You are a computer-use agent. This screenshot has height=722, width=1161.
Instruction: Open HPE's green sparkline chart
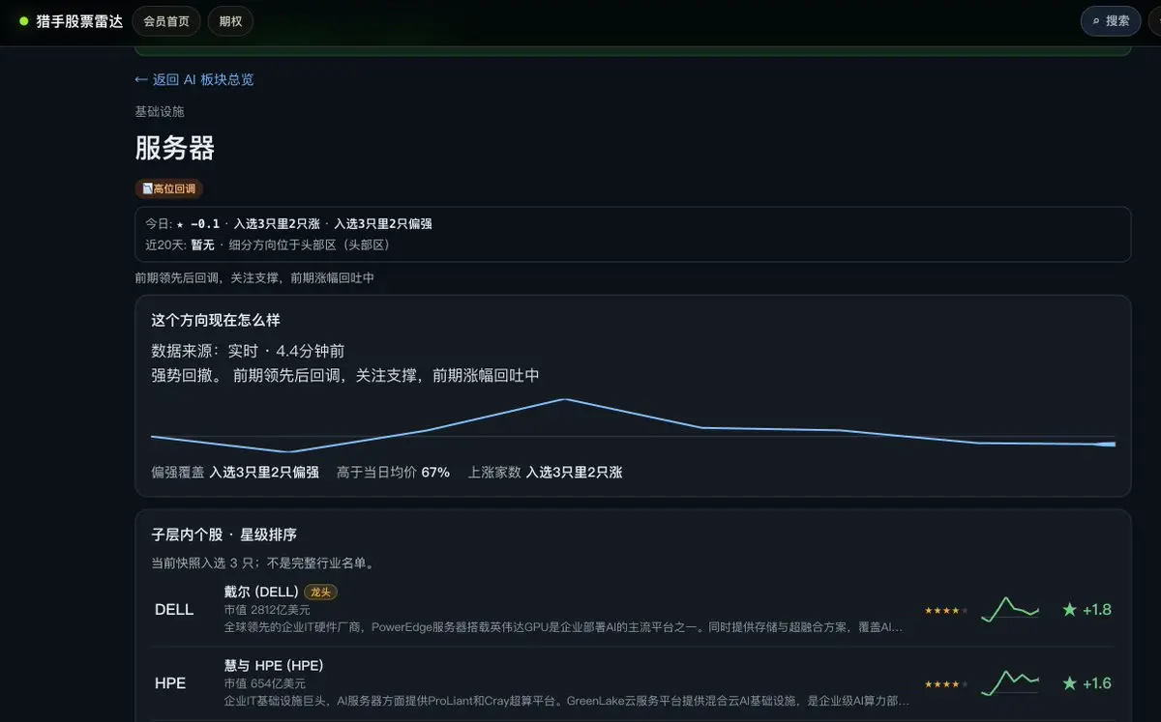point(1010,683)
